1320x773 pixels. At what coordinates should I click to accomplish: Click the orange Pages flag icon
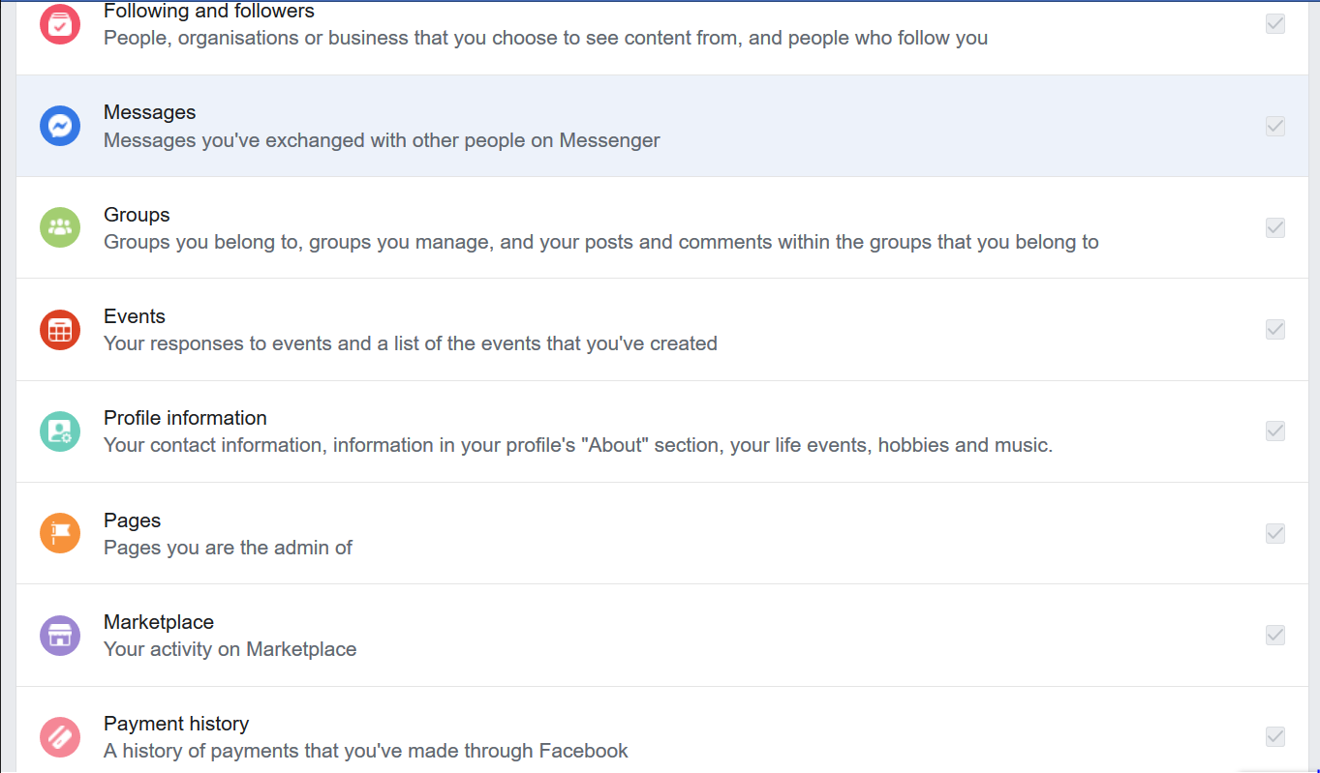(x=60, y=533)
